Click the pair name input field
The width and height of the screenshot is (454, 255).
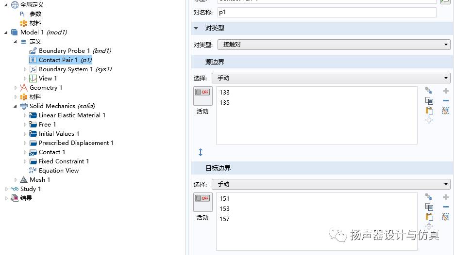pyautogui.click(x=326, y=12)
